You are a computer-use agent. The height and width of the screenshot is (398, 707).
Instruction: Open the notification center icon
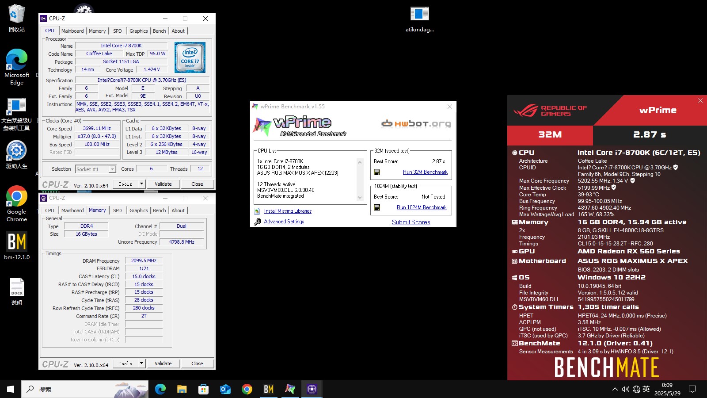pyautogui.click(x=692, y=389)
